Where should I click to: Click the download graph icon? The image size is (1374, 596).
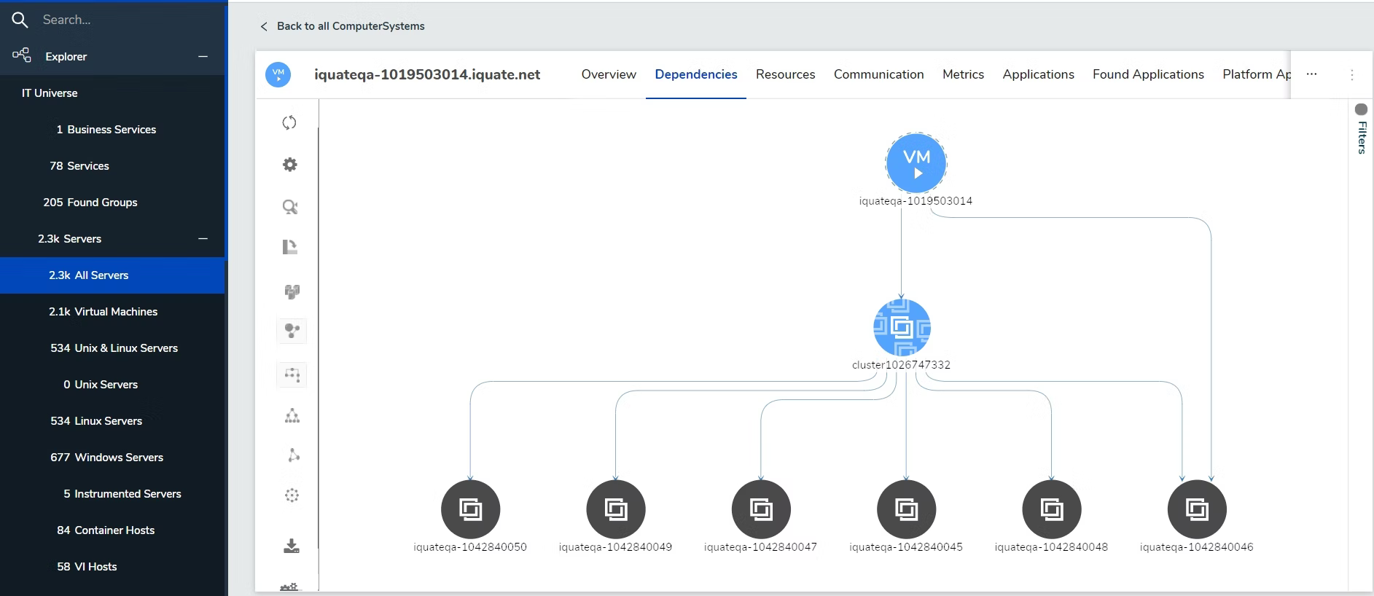292,546
